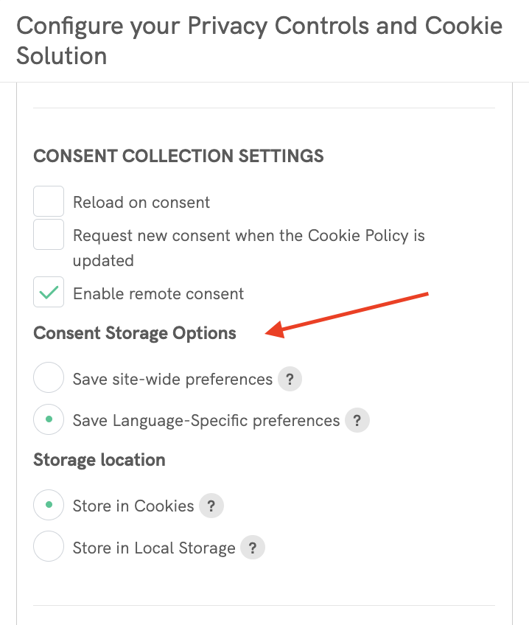Click the Reload on consent label text
529x625 pixels.
click(x=141, y=201)
